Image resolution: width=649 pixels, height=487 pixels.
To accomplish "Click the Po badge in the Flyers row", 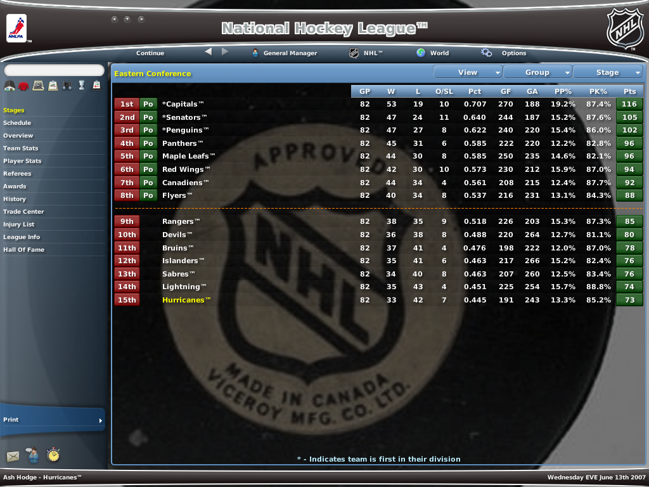I will pyautogui.click(x=148, y=195).
